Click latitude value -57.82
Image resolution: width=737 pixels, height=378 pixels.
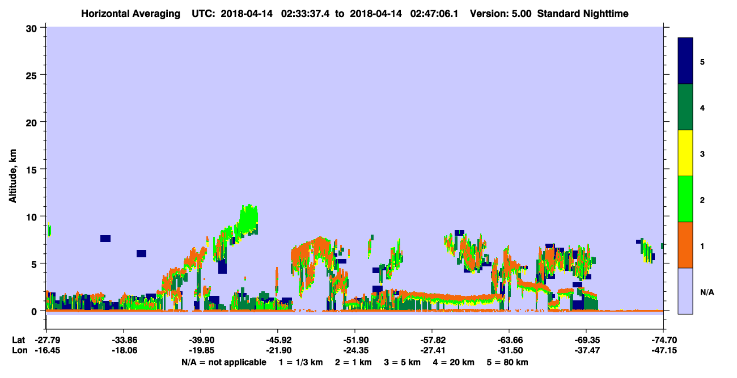pyautogui.click(x=432, y=340)
